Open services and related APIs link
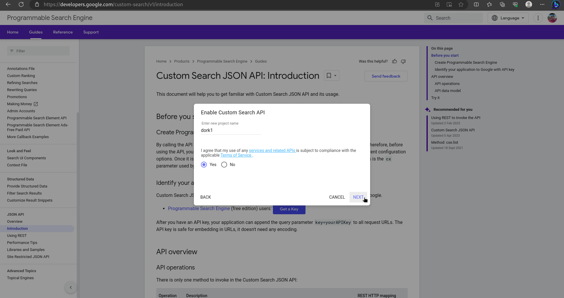 (272, 150)
